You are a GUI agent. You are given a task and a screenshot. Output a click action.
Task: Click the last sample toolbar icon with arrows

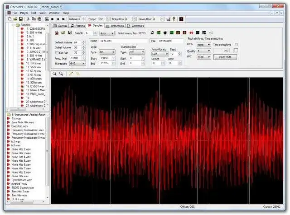tap(211, 33)
